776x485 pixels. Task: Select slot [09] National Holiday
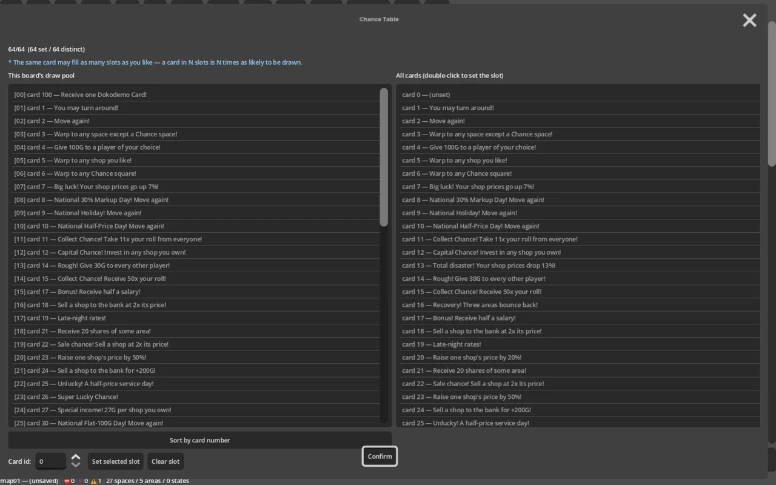(x=196, y=213)
